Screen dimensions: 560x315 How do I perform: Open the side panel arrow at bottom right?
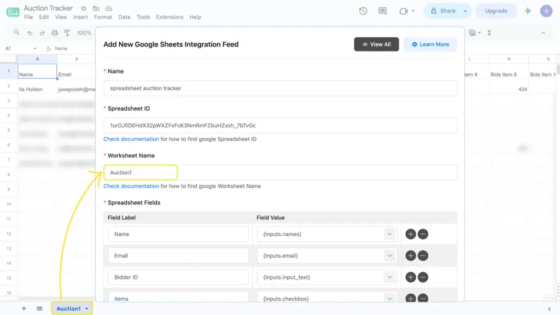click(x=549, y=309)
